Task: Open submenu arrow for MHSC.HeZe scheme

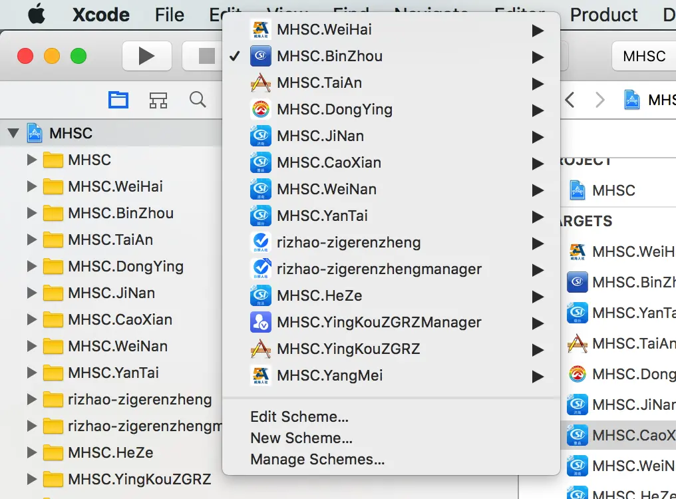Action: pos(537,296)
